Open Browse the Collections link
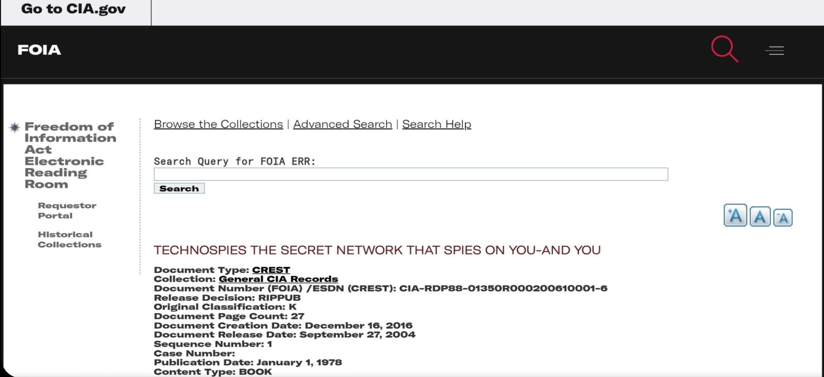 pos(218,124)
